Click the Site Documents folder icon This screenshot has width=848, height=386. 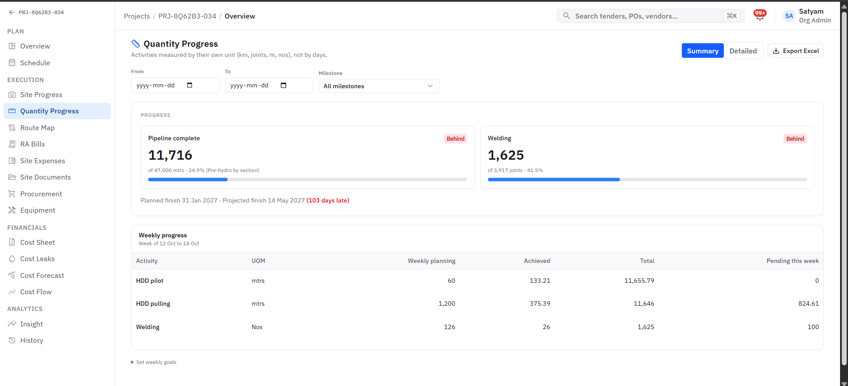click(12, 177)
